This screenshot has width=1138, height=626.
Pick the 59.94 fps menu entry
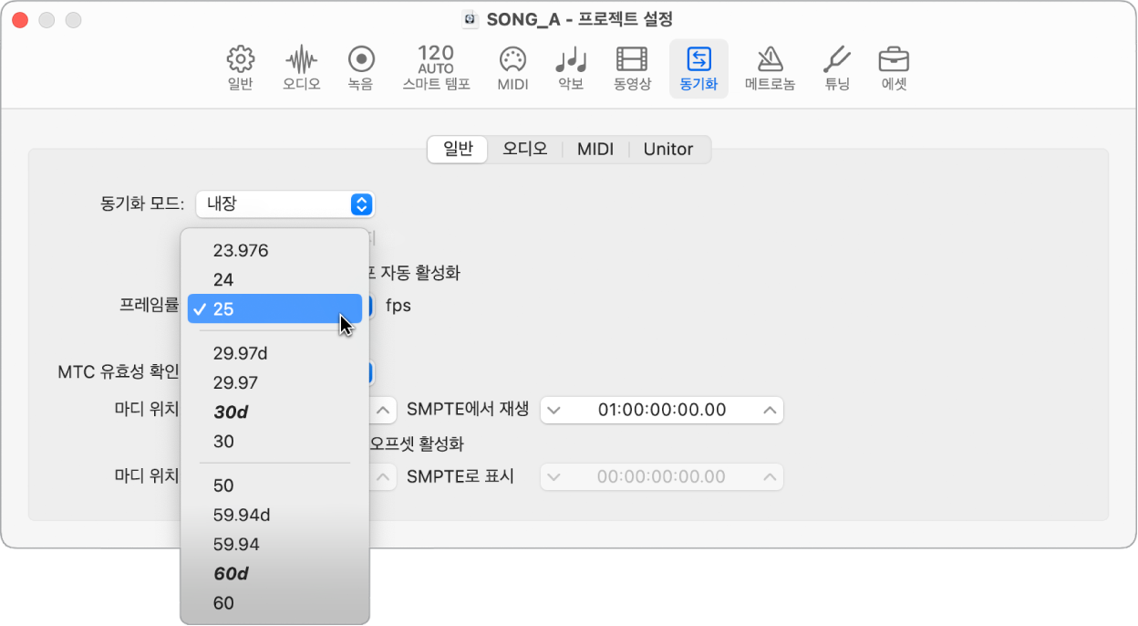coord(236,545)
